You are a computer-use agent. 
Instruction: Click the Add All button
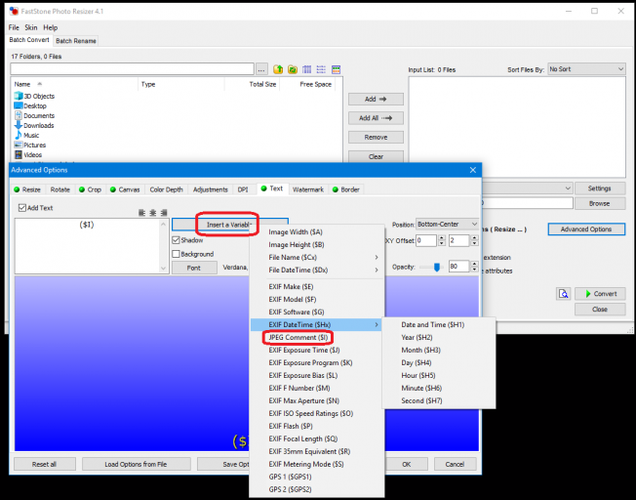pyautogui.click(x=376, y=118)
